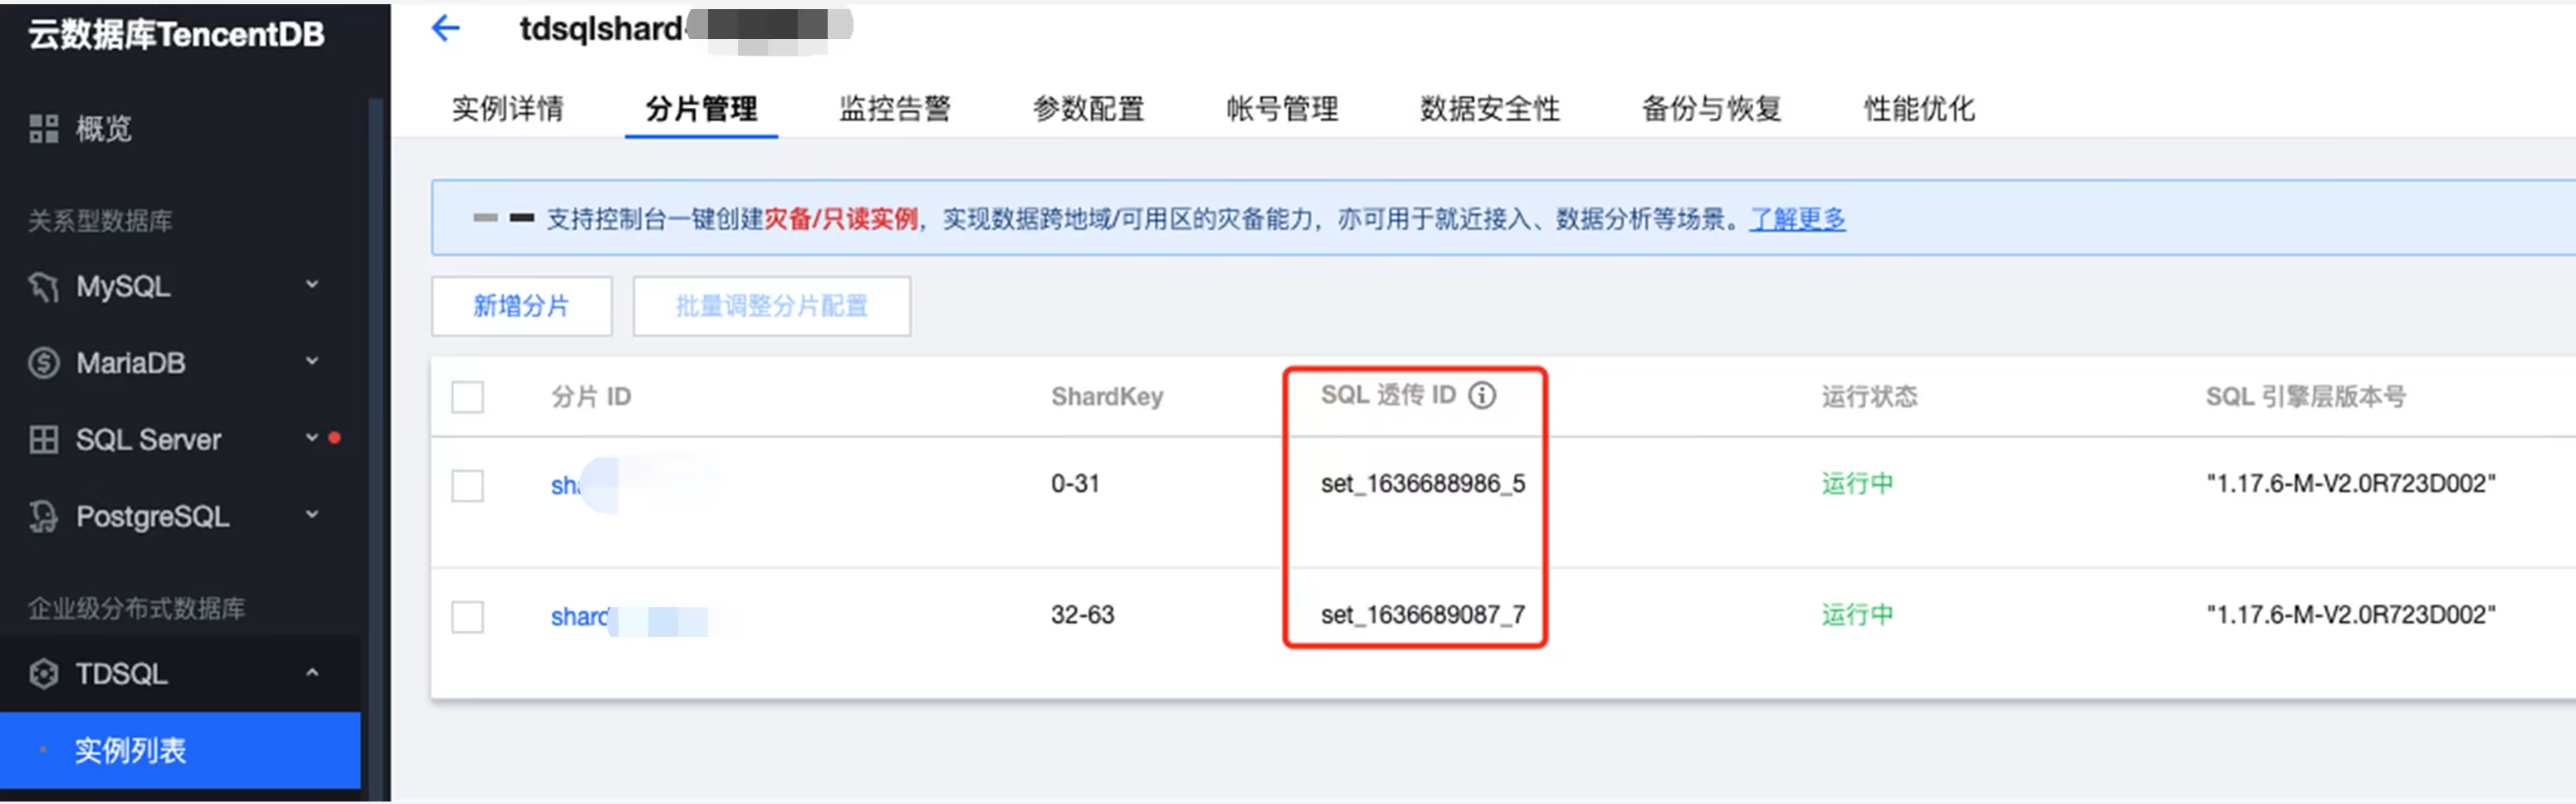Show info tooltip for SQL 透传 ID
This screenshot has height=804, width=2576.
point(1482,395)
